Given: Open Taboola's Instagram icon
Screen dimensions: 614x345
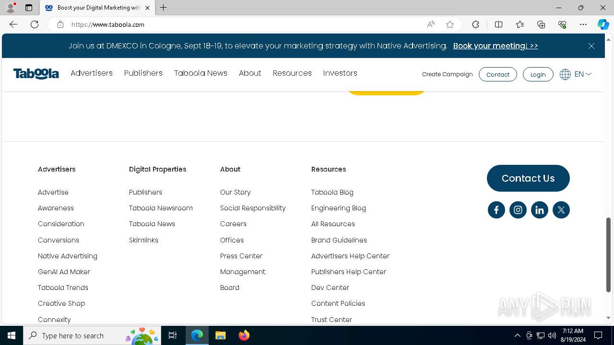Looking at the screenshot, I should 518,210.
